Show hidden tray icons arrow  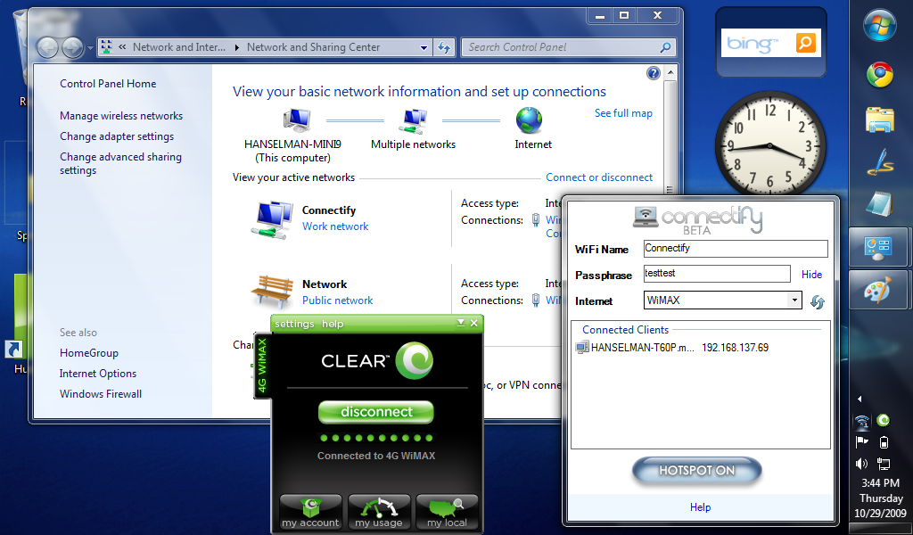pyautogui.click(x=860, y=399)
